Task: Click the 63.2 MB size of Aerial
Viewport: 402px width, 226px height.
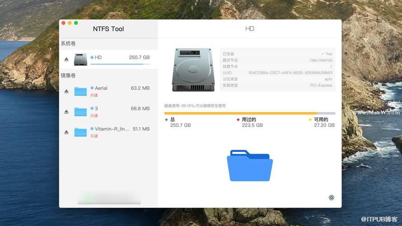Action: click(x=140, y=88)
